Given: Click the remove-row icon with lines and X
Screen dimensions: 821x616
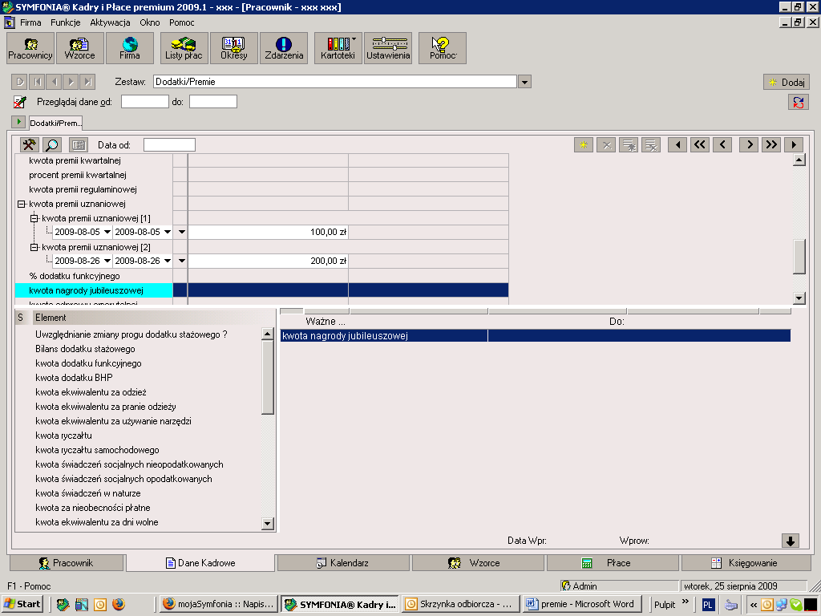Looking at the screenshot, I should [651, 145].
